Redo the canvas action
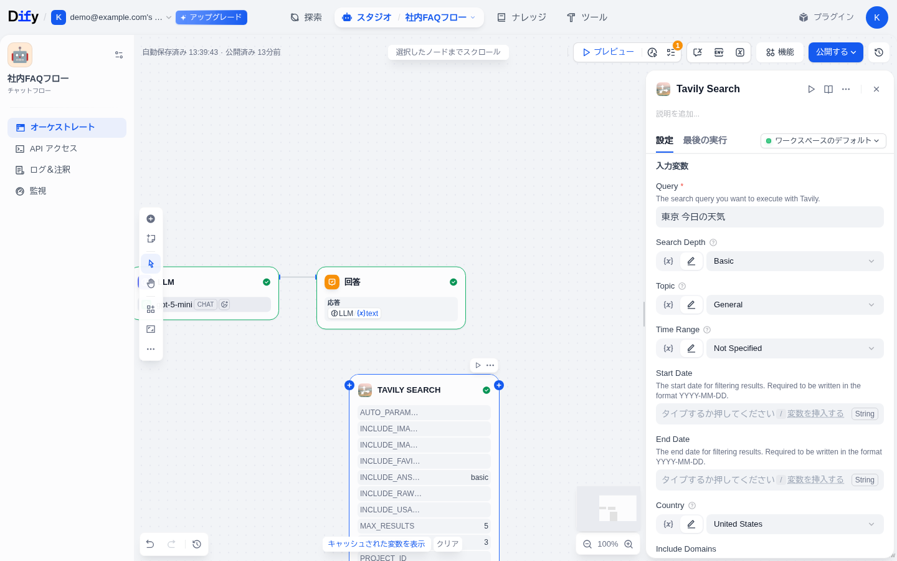The width and height of the screenshot is (897, 561). coord(171,544)
